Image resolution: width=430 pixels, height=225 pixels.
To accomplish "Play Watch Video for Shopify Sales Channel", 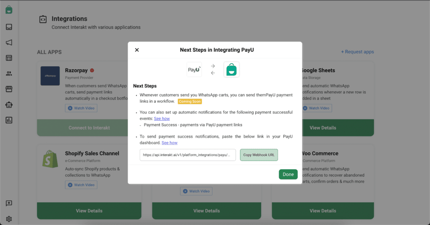I will click(x=81, y=185).
